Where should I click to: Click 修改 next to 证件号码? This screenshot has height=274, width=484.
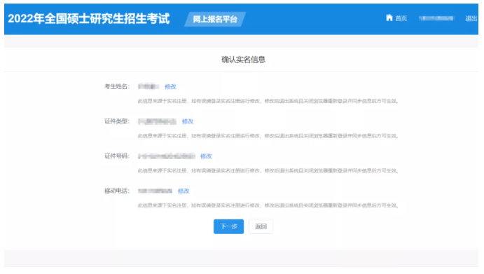[x=206, y=156]
